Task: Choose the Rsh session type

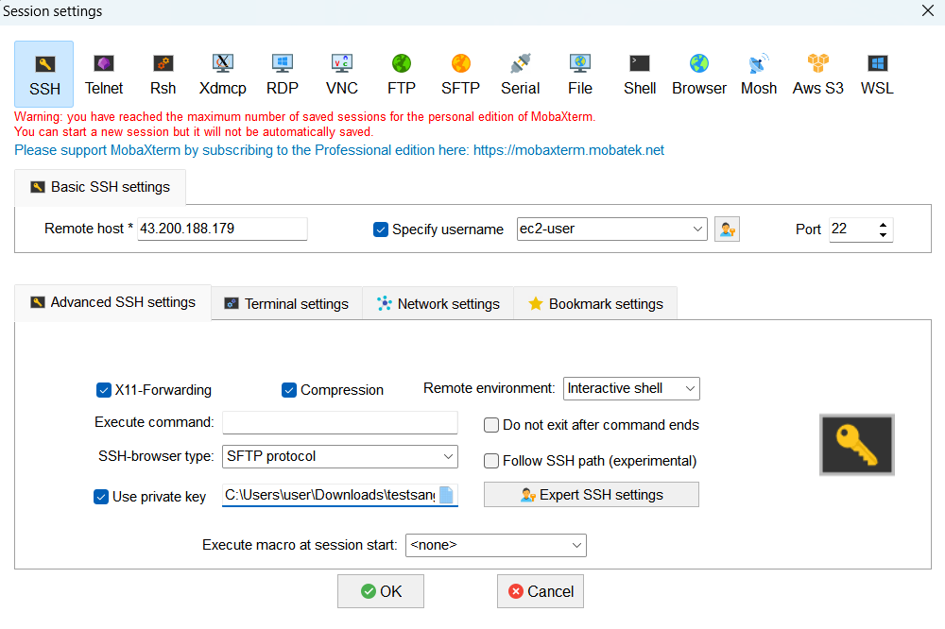Action: [x=163, y=74]
